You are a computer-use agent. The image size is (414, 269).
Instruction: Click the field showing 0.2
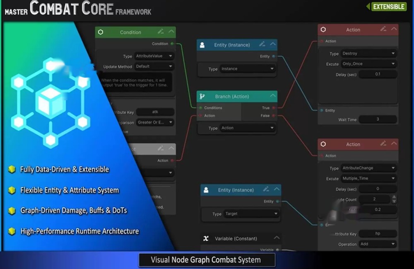(378, 210)
